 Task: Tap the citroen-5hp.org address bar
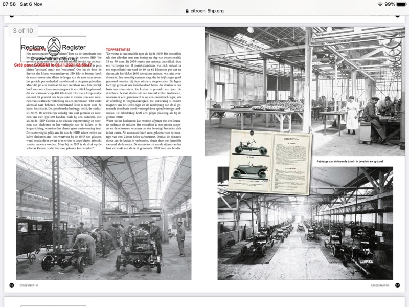tap(204, 11)
